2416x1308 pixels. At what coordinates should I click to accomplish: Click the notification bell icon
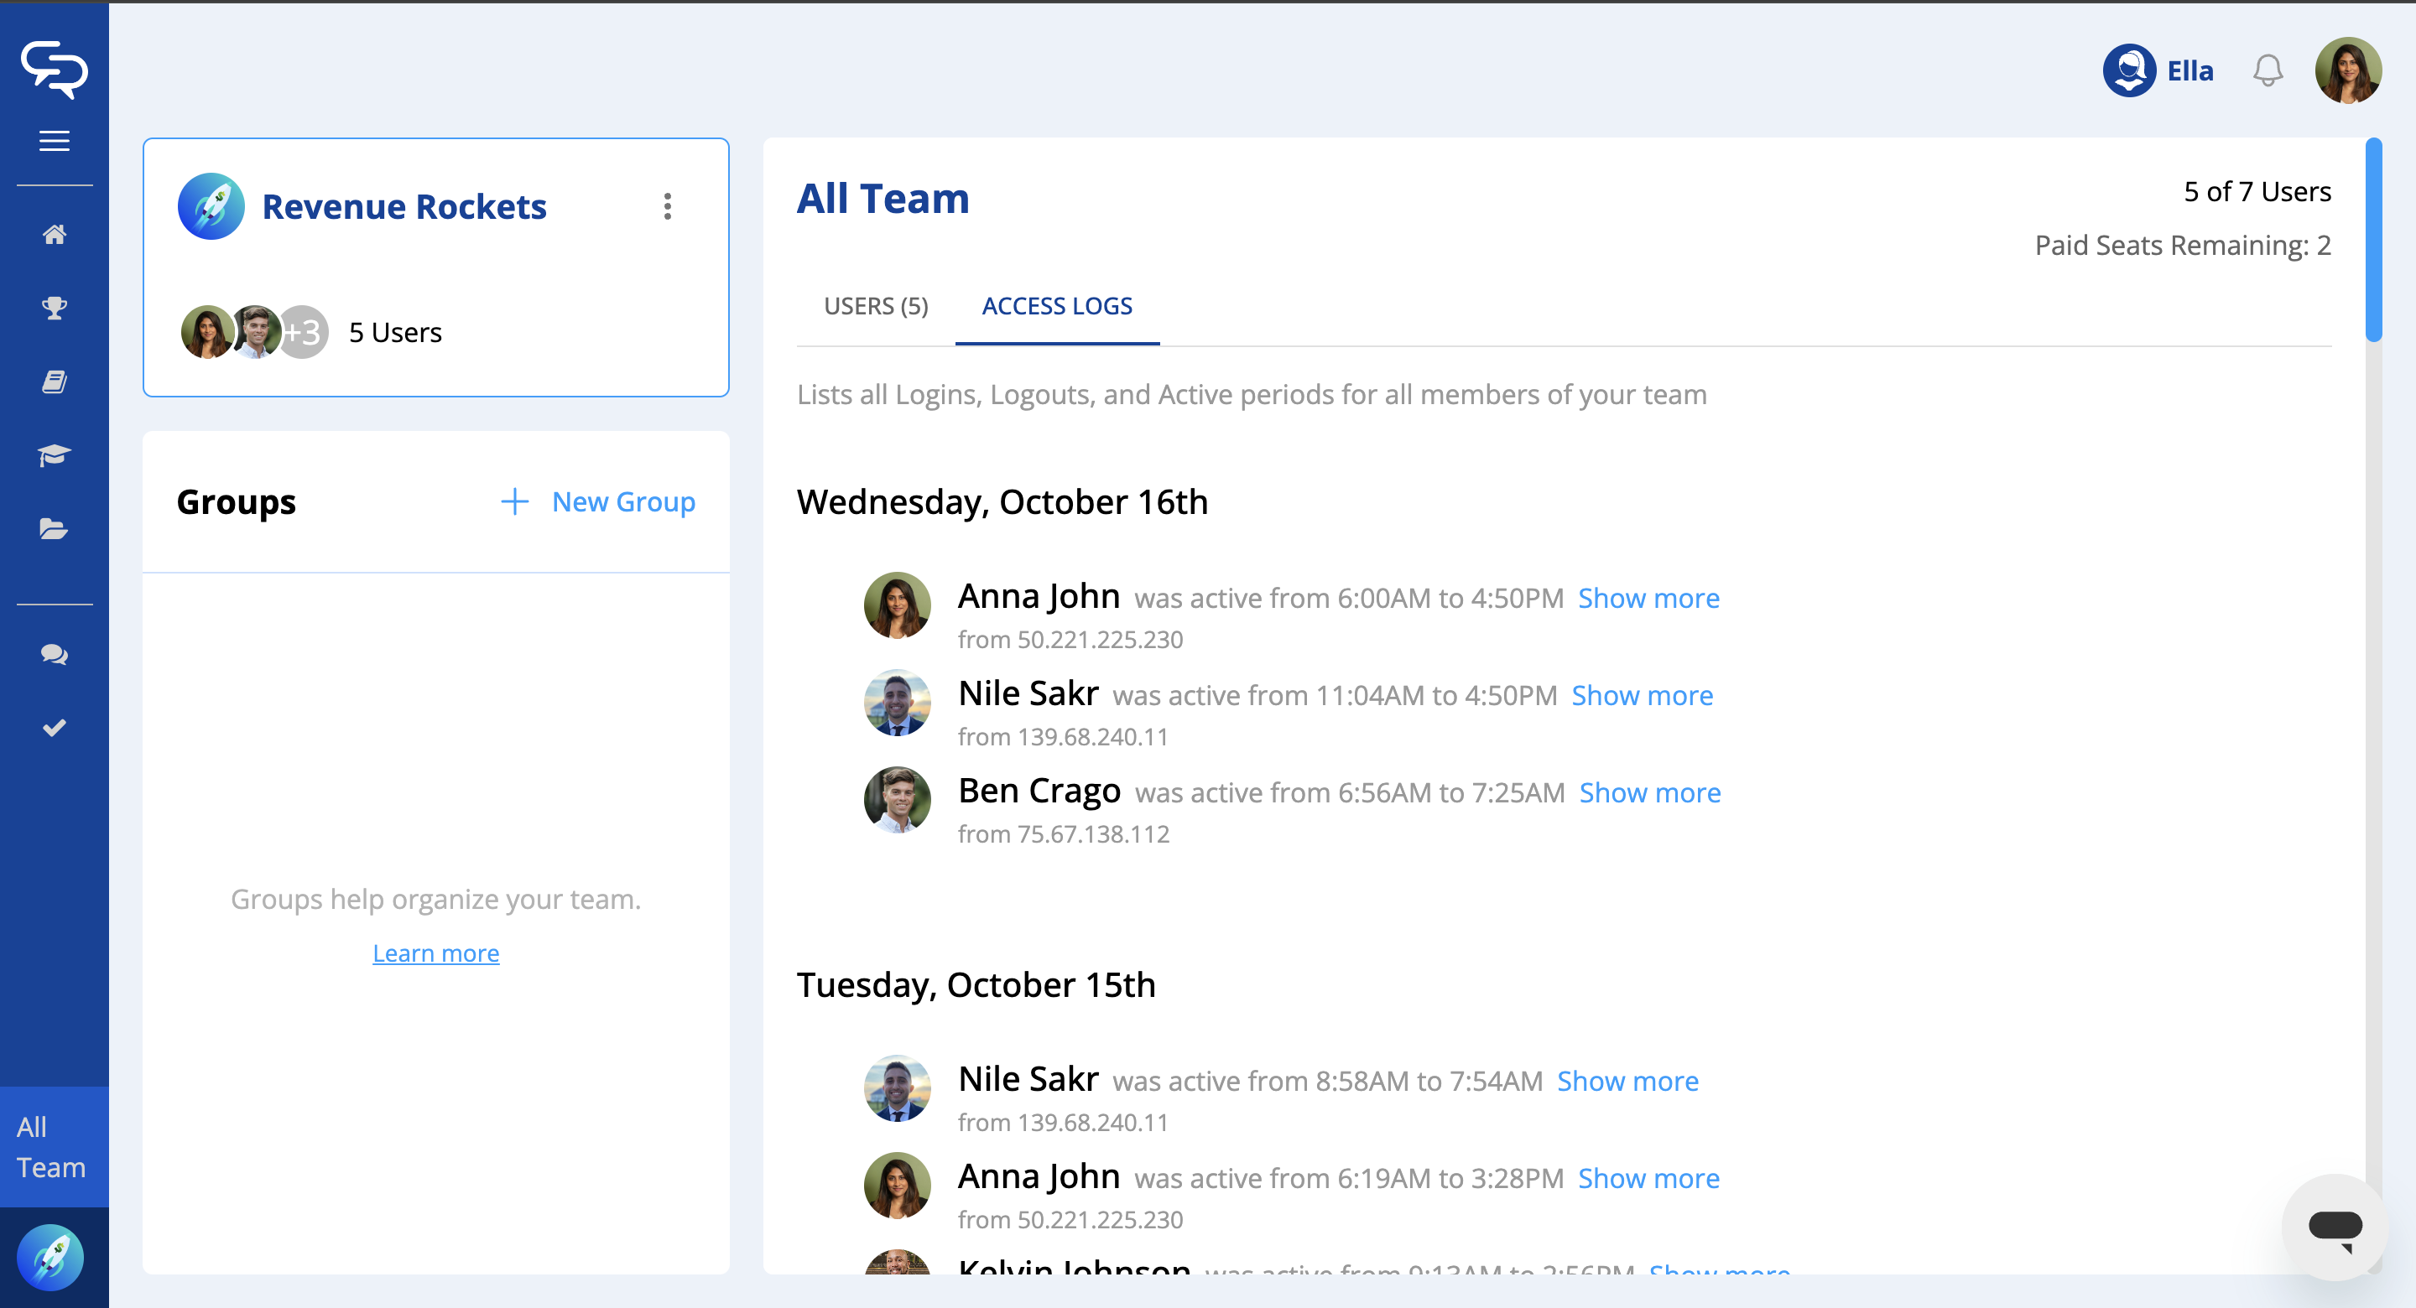(2267, 70)
